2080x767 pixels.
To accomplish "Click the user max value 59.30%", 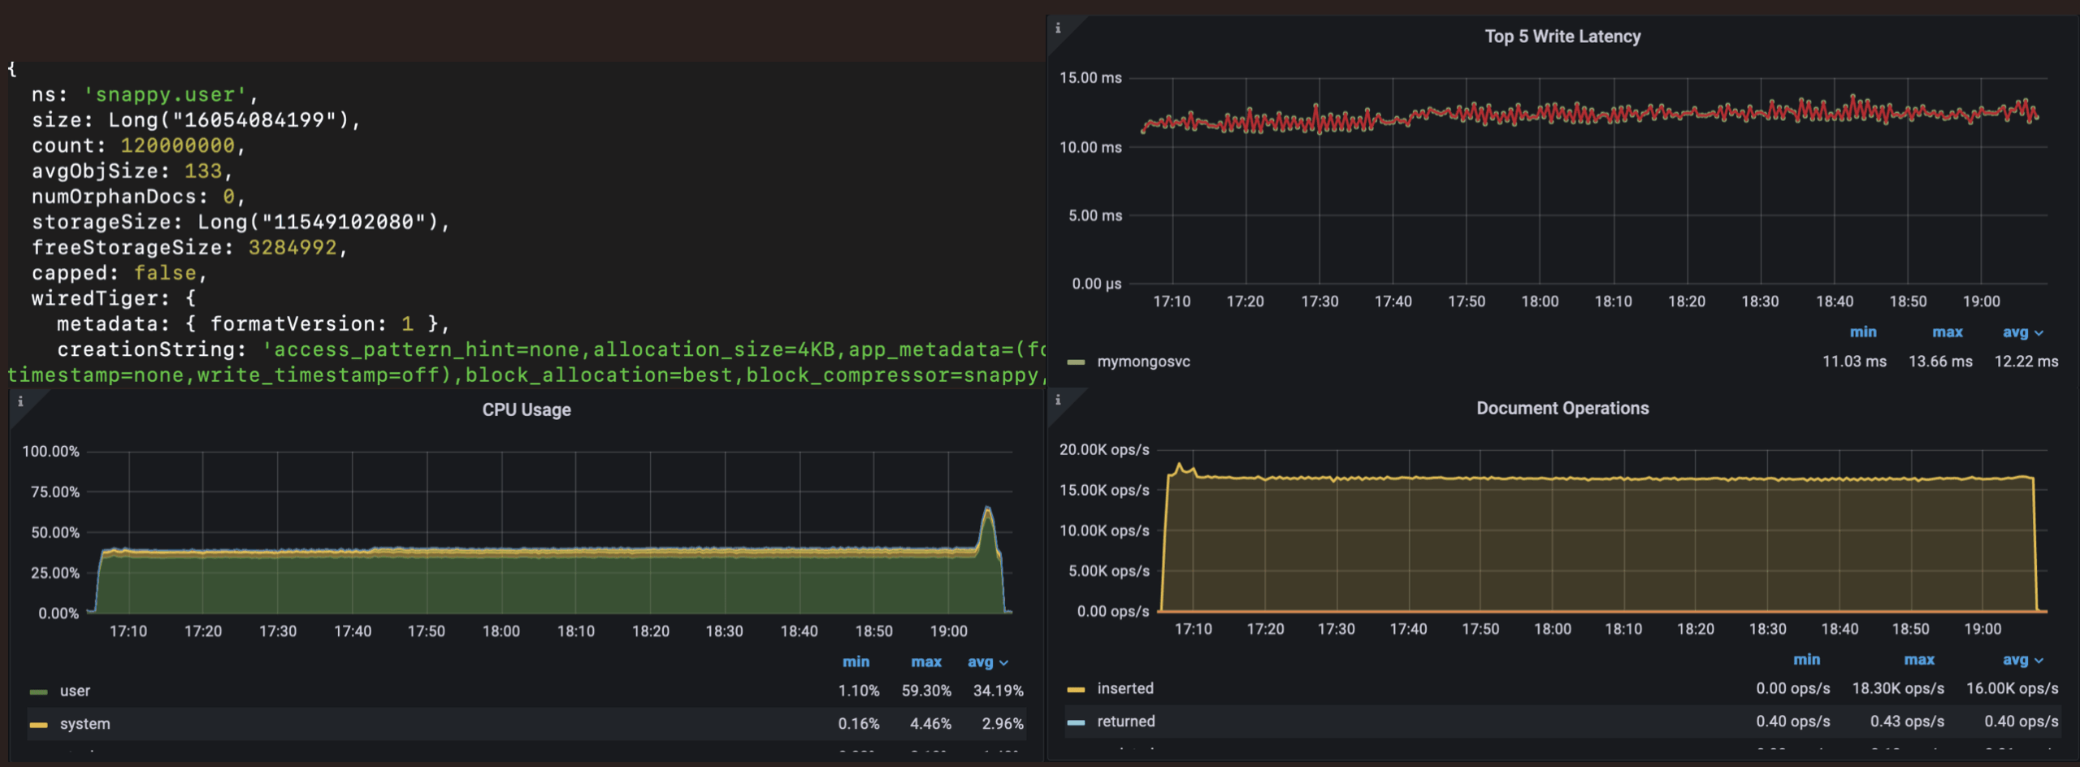I will click(926, 691).
